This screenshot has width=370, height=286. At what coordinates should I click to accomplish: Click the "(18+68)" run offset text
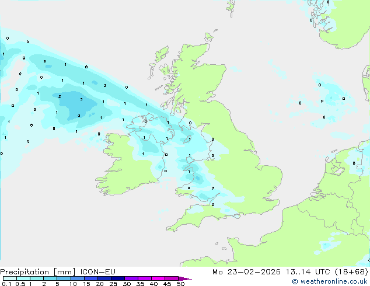coord(351,272)
